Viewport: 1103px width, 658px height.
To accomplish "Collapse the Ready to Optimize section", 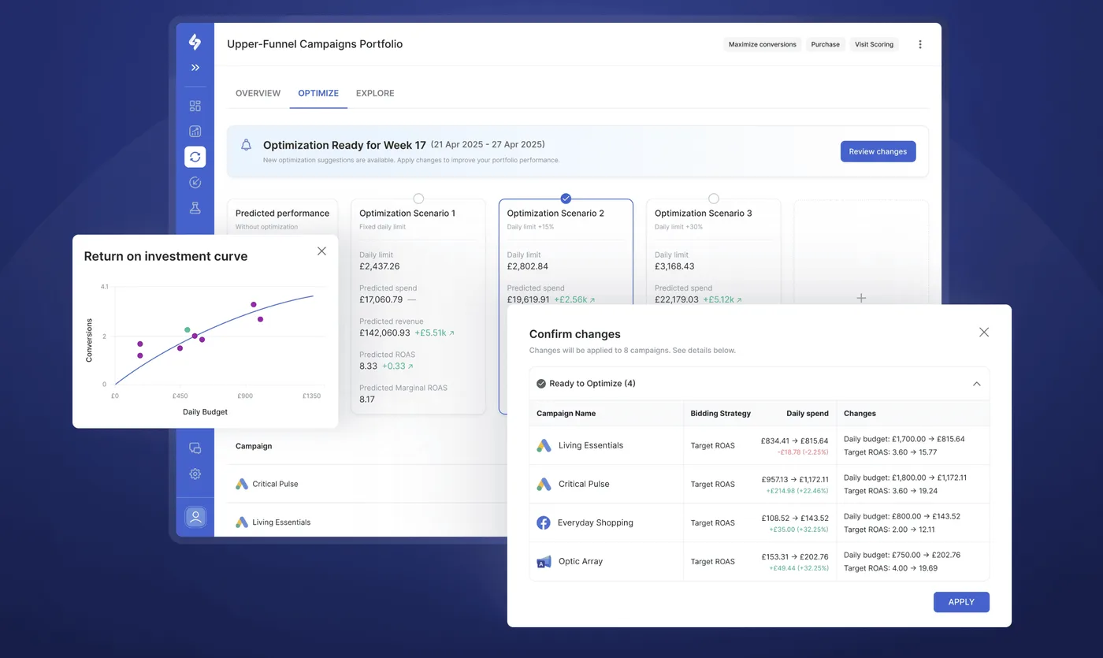I will pyautogui.click(x=977, y=384).
